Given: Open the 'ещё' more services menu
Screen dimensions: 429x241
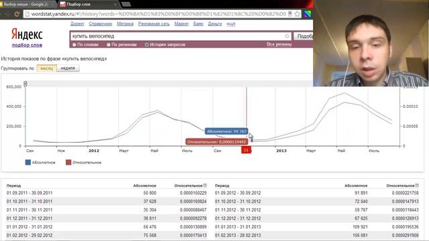Looking at the screenshot, I should (231, 24).
